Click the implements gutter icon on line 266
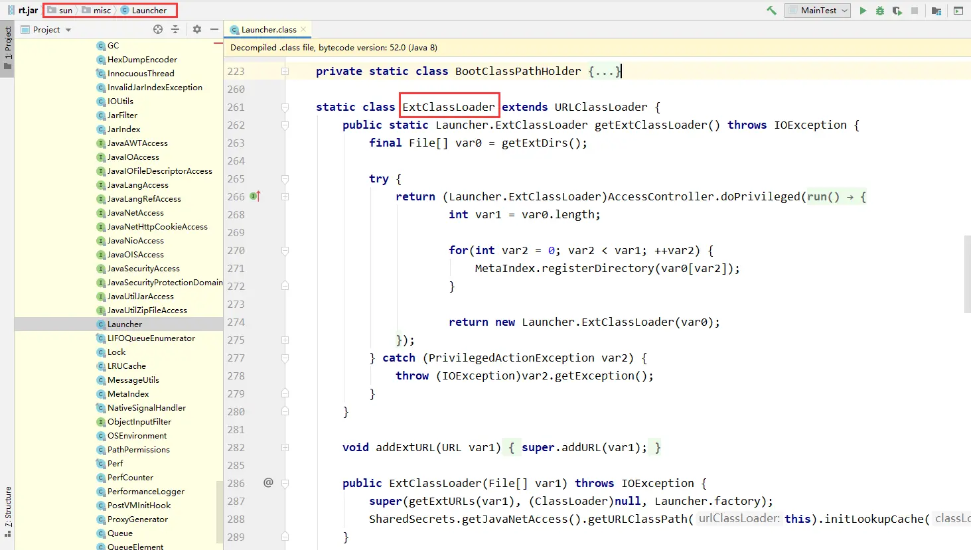The width and height of the screenshot is (971, 550). coord(256,196)
